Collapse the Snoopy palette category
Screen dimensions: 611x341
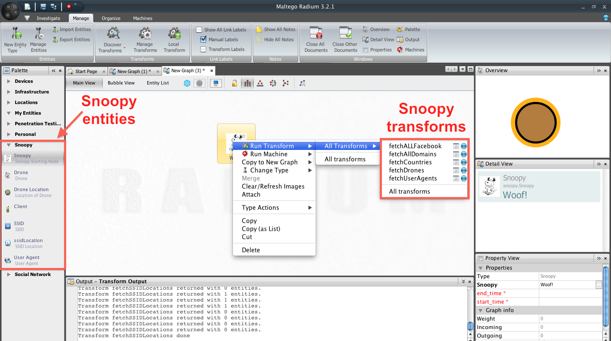[9, 145]
